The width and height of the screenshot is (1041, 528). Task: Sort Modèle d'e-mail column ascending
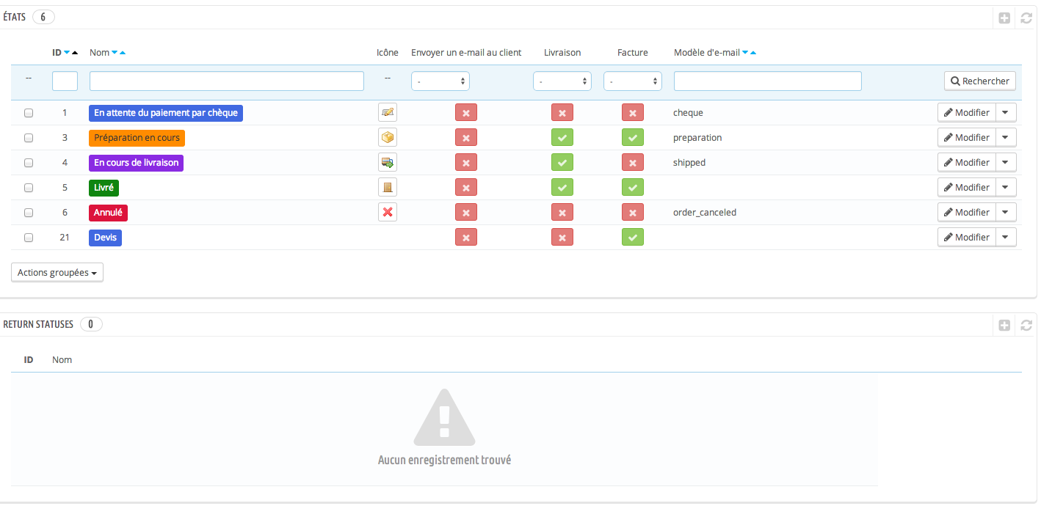pos(753,53)
